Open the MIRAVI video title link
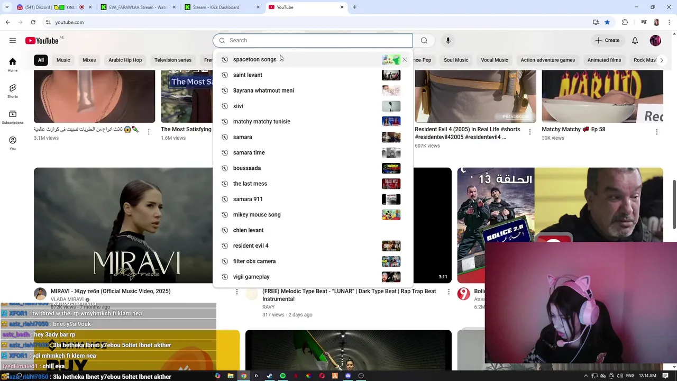Viewport: 677px width, 381px height. coord(111,292)
